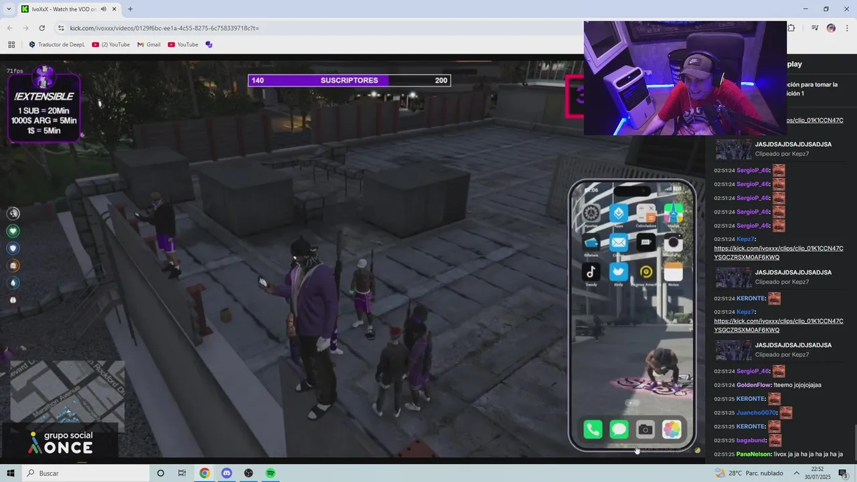Open the purple bookmark icon after YouTube

[x=209, y=45]
